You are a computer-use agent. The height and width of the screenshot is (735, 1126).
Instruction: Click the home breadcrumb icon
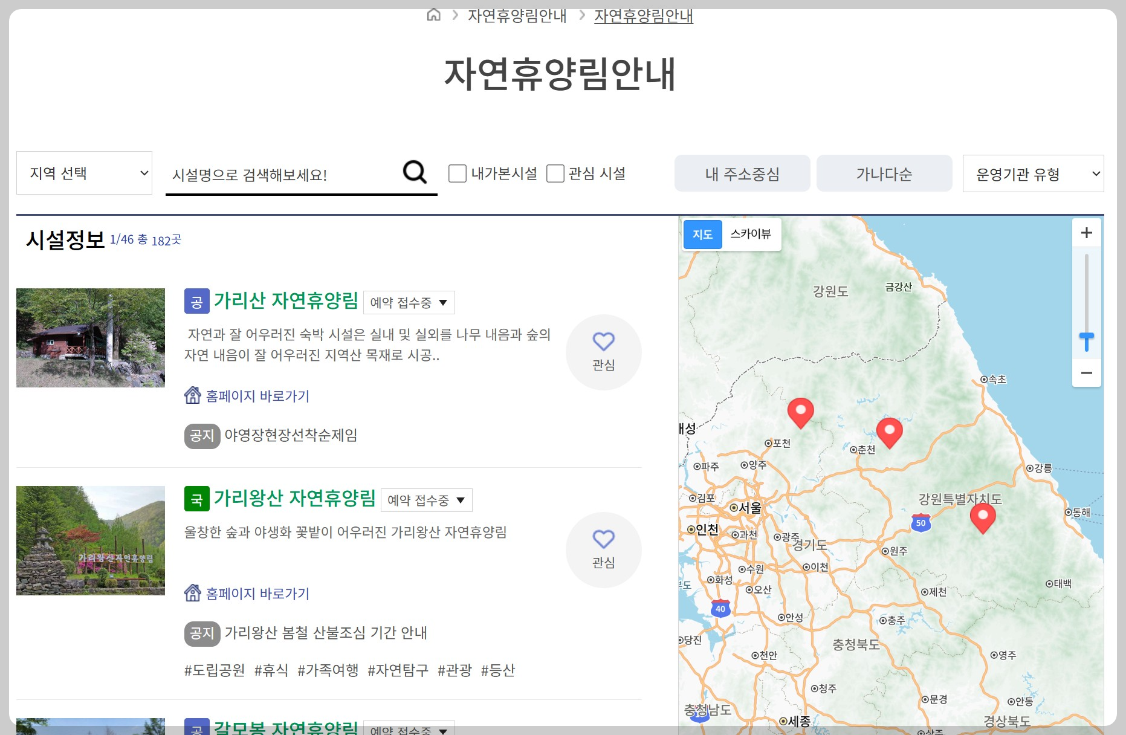click(x=433, y=15)
